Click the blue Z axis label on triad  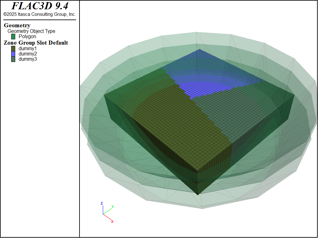102,203
